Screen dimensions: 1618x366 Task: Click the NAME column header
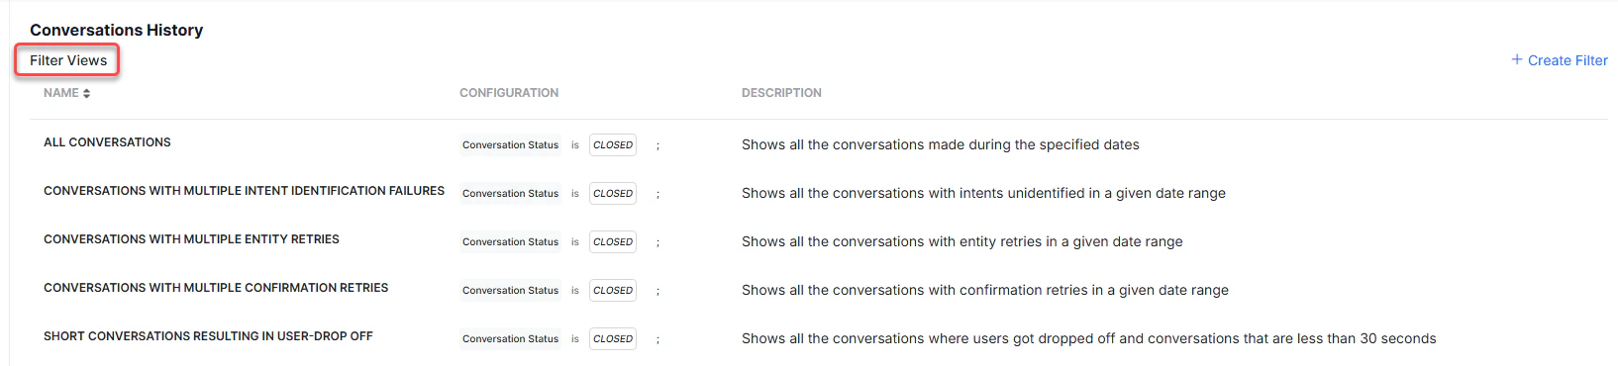tap(61, 93)
